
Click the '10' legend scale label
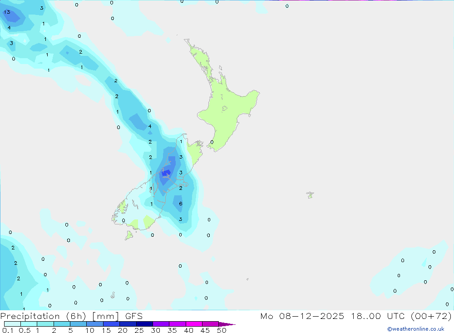90,330
